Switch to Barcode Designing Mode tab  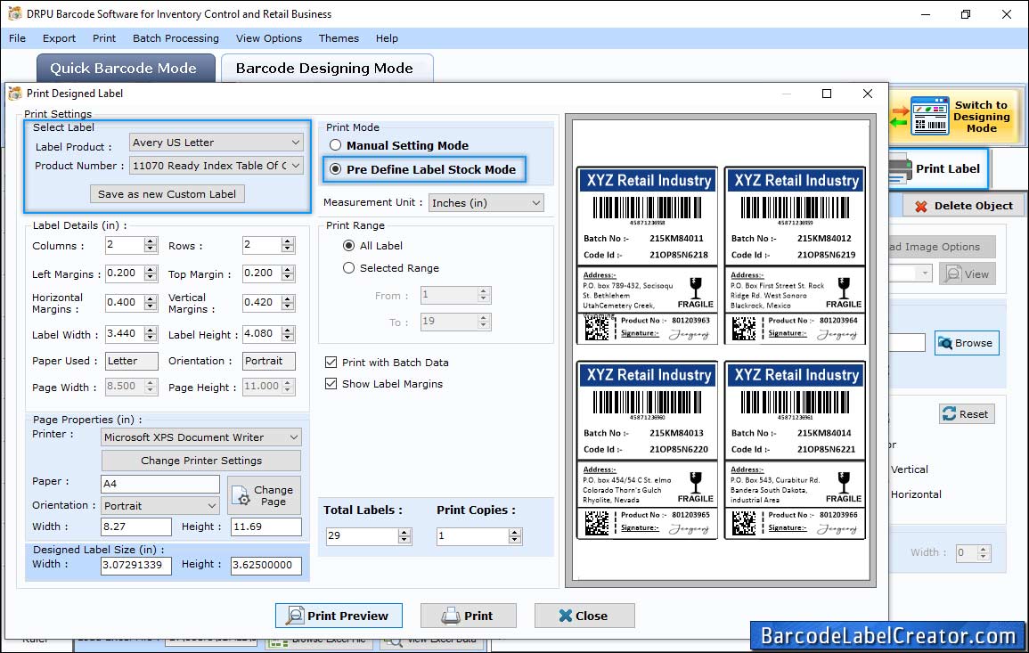point(326,69)
